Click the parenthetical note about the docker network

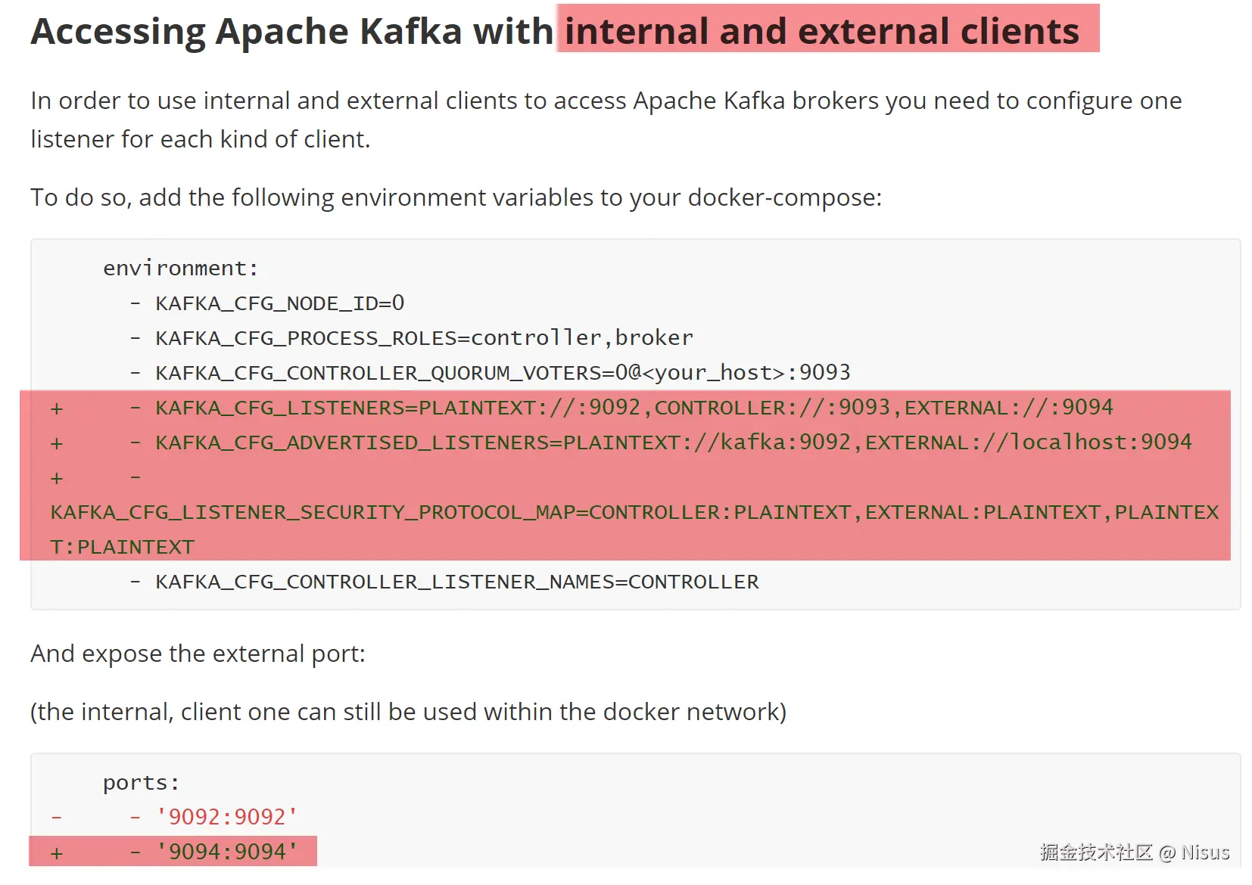click(x=408, y=712)
